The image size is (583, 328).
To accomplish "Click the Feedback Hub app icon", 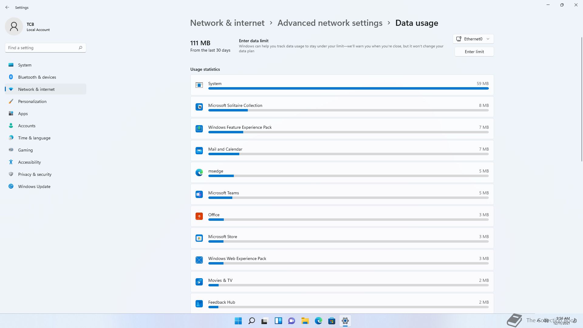I will 199,304.
